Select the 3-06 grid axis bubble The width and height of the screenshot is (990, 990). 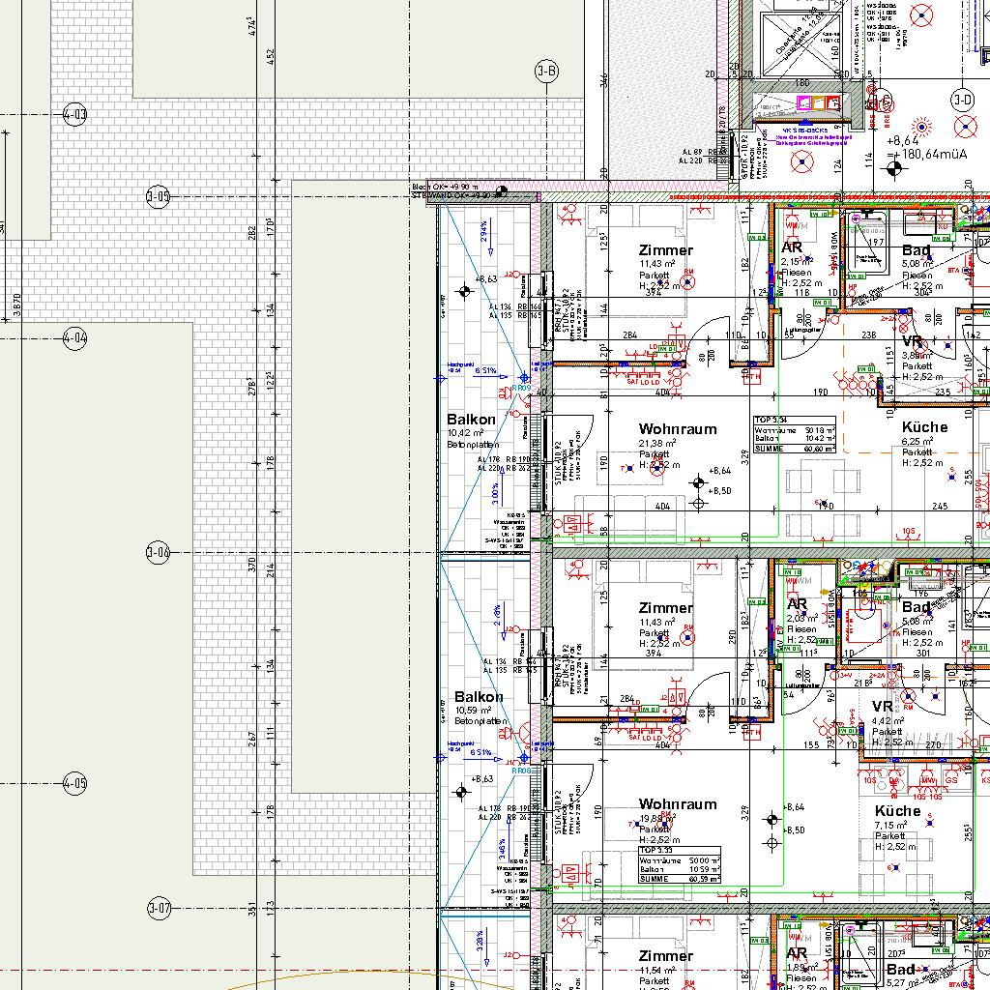coord(159,553)
